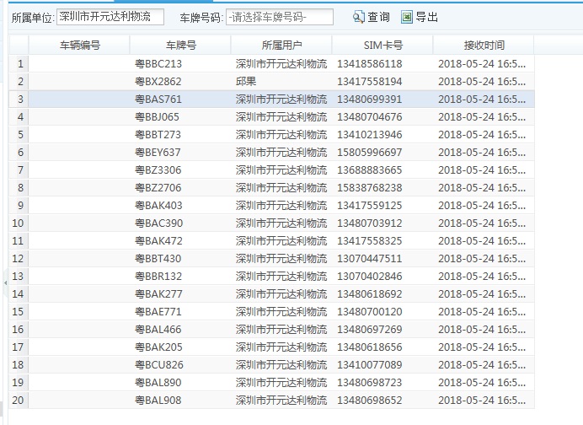Click SIM number 13480697269

tap(370, 330)
